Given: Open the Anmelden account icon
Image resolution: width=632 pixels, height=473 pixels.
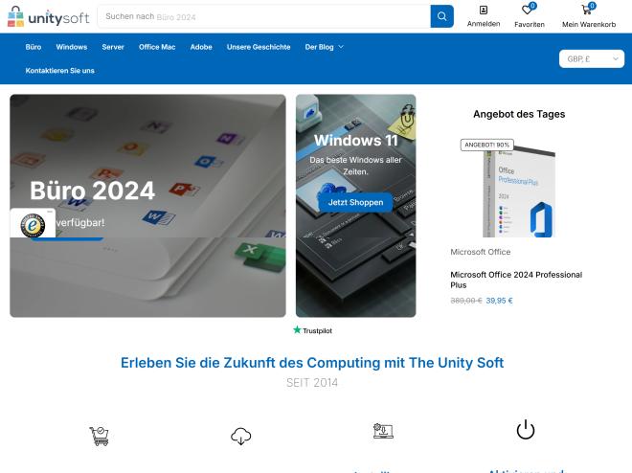Looking at the screenshot, I should [x=484, y=11].
